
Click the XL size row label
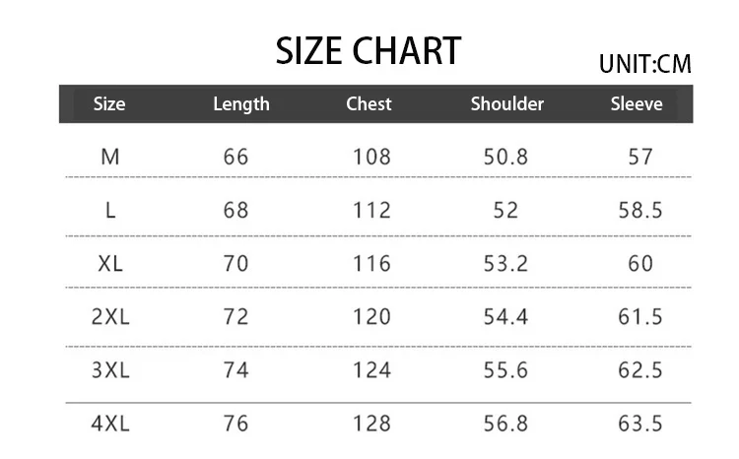pos(109,263)
